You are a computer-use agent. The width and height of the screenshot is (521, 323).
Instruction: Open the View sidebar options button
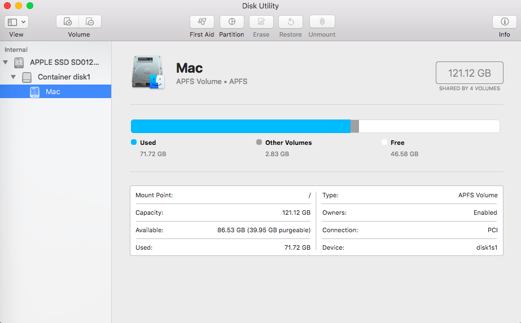pyautogui.click(x=16, y=22)
